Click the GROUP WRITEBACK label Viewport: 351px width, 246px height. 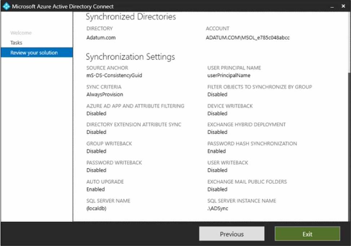click(109, 143)
